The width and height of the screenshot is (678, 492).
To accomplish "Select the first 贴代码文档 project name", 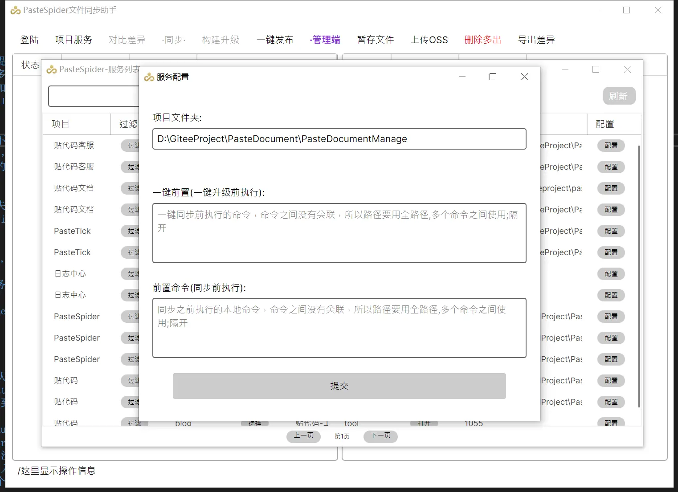I will 74,188.
